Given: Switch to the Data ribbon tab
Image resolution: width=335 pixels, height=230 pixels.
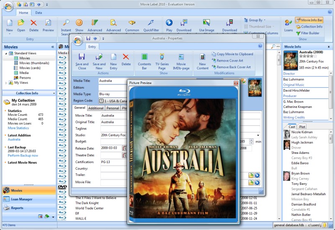Looking at the screenshot, I should [x=39, y=13].
